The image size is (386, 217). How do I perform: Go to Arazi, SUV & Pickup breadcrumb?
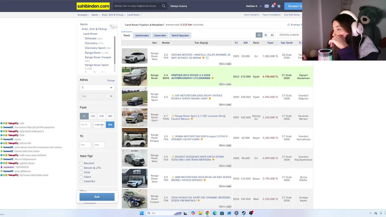pos(113,15)
